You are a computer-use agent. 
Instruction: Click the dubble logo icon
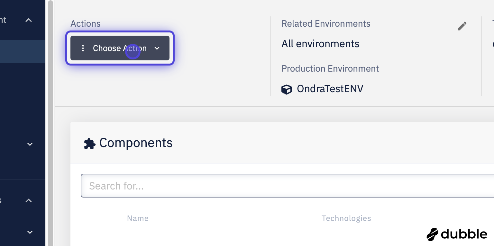(x=433, y=234)
